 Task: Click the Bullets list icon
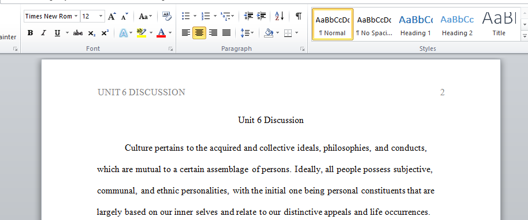click(185, 16)
